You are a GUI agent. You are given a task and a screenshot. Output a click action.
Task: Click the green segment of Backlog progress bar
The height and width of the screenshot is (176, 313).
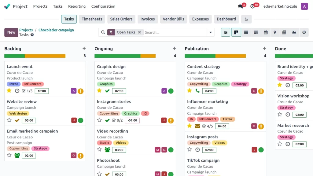(x=14, y=56)
